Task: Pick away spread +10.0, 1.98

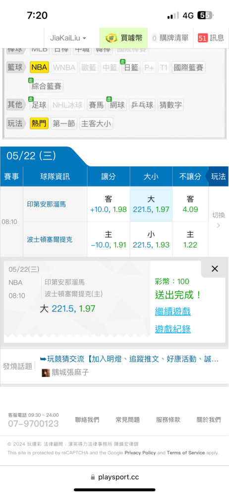Action: (x=109, y=204)
